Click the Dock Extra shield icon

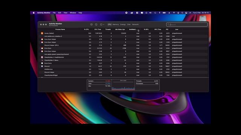[42, 63]
